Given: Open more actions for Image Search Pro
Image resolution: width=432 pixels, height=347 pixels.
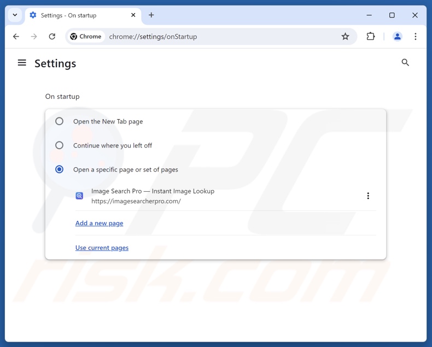Looking at the screenshot, I should coord(368,196).
